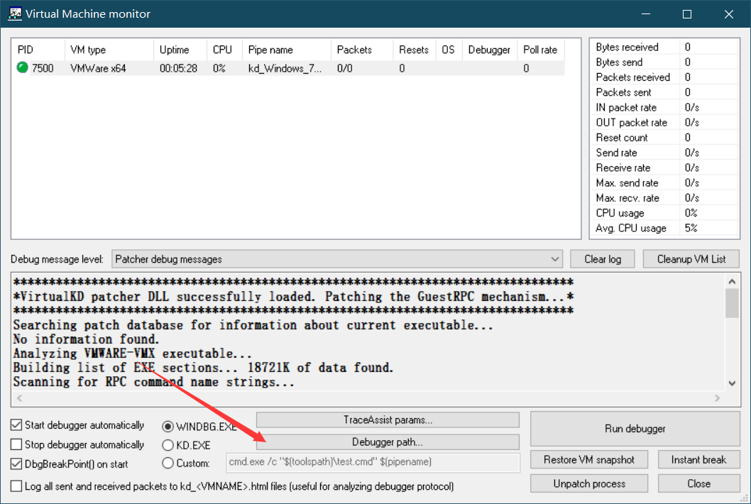Click the Bytes received statistic row

point(664,47)
